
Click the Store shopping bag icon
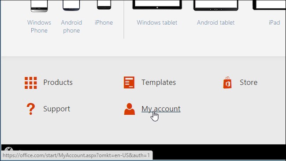(x=227, y=82)
